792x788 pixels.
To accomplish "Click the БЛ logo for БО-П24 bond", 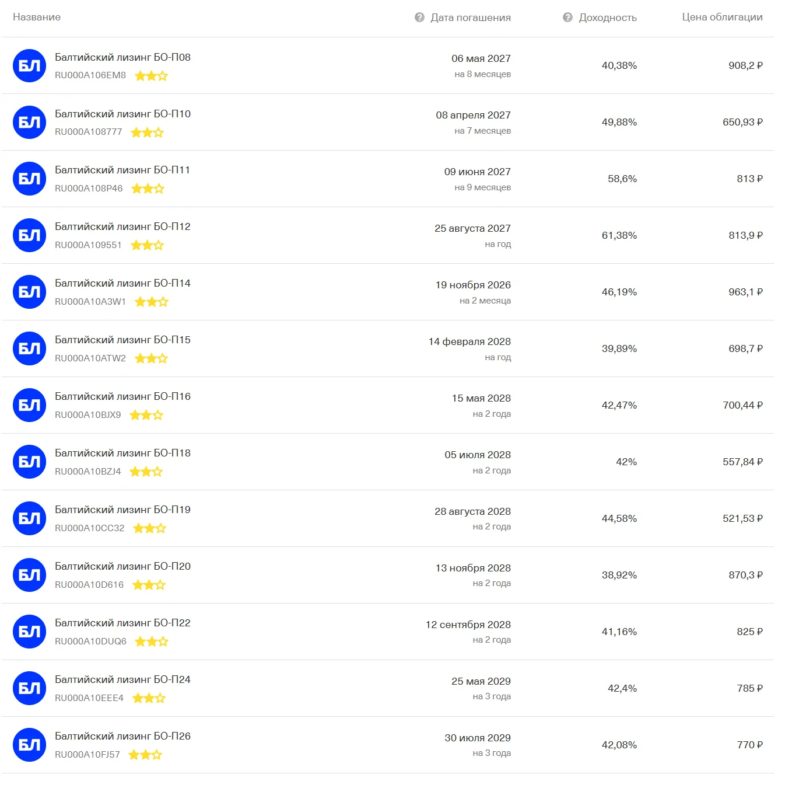I will [29, 688].
